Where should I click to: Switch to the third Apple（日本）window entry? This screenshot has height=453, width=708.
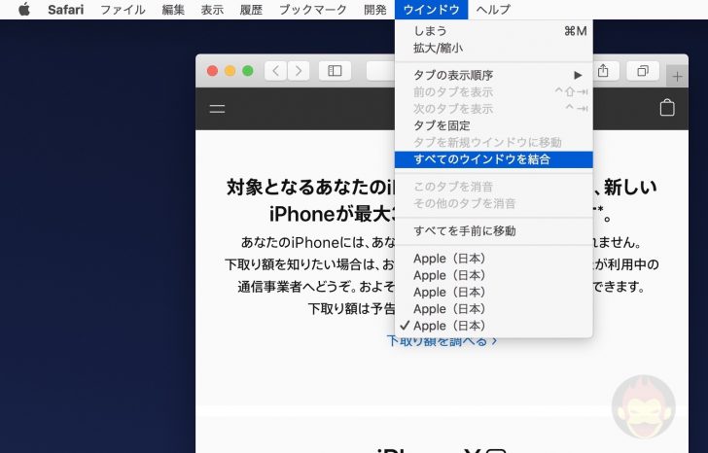[493, 292]
